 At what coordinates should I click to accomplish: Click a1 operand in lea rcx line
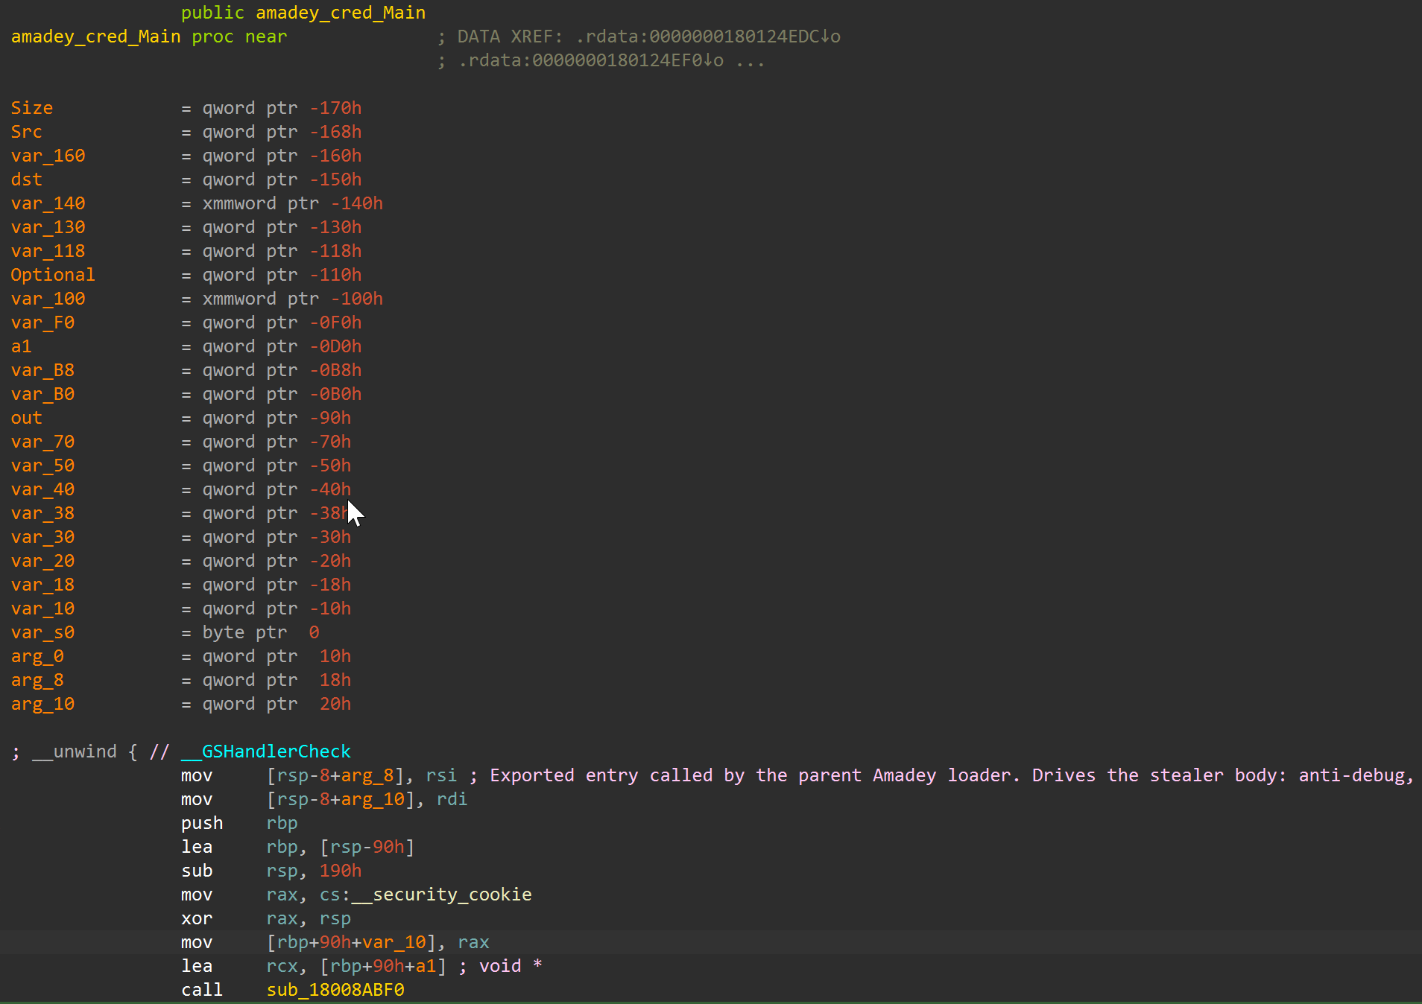[x=426, y=966]
